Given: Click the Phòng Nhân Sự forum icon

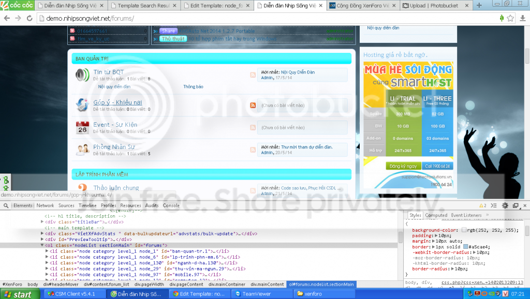Looking at the screenshot, I should (82, 149).
